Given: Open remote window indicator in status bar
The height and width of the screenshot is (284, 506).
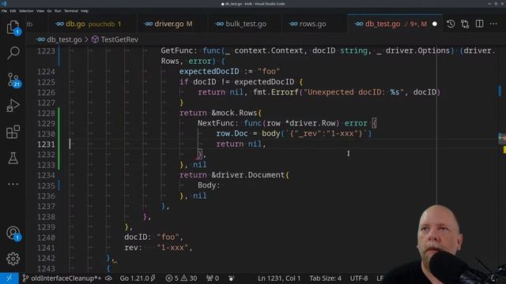Looking at the screenshot, I should (9, 278).
